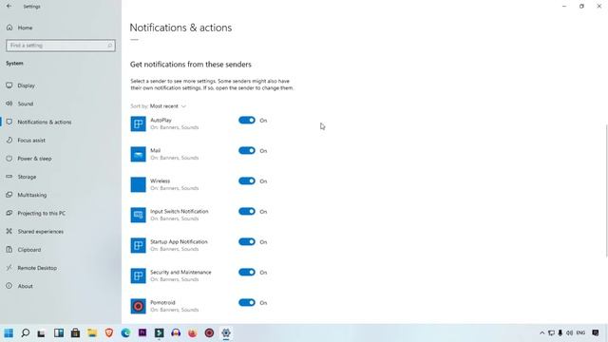The height and width of the screenshot is (342, 608).
Task: Open the headphones app on the taskbar
Action: click(x=176, y=332)
